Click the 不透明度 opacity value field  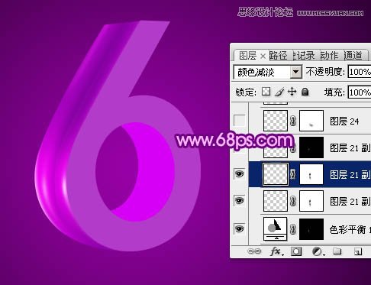[x=360, y=72]
